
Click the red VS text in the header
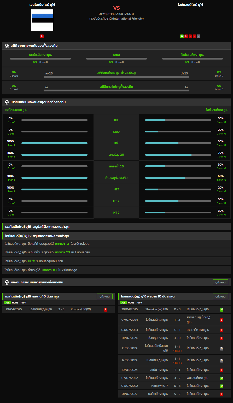tap(116, 8)
